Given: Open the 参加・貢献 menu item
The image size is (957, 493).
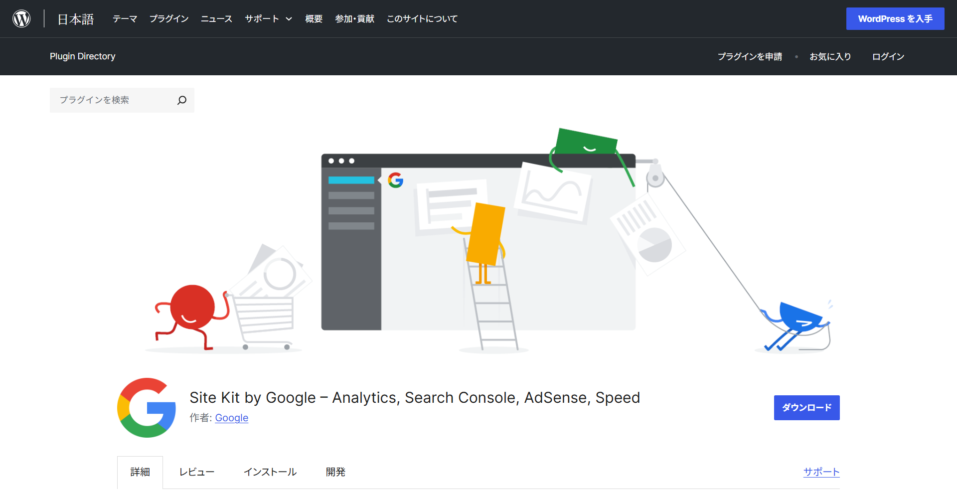Looking at the screenshot, I should click(x=354, y=19).
